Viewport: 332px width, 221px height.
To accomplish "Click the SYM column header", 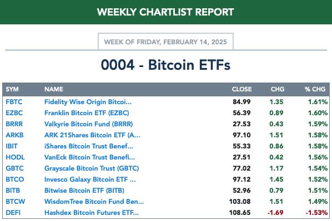I will 12,89.
